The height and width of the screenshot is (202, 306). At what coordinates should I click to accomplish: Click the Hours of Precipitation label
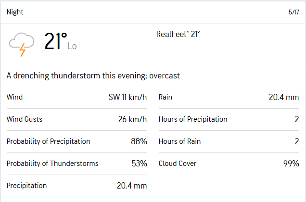(x=193, y=119)
